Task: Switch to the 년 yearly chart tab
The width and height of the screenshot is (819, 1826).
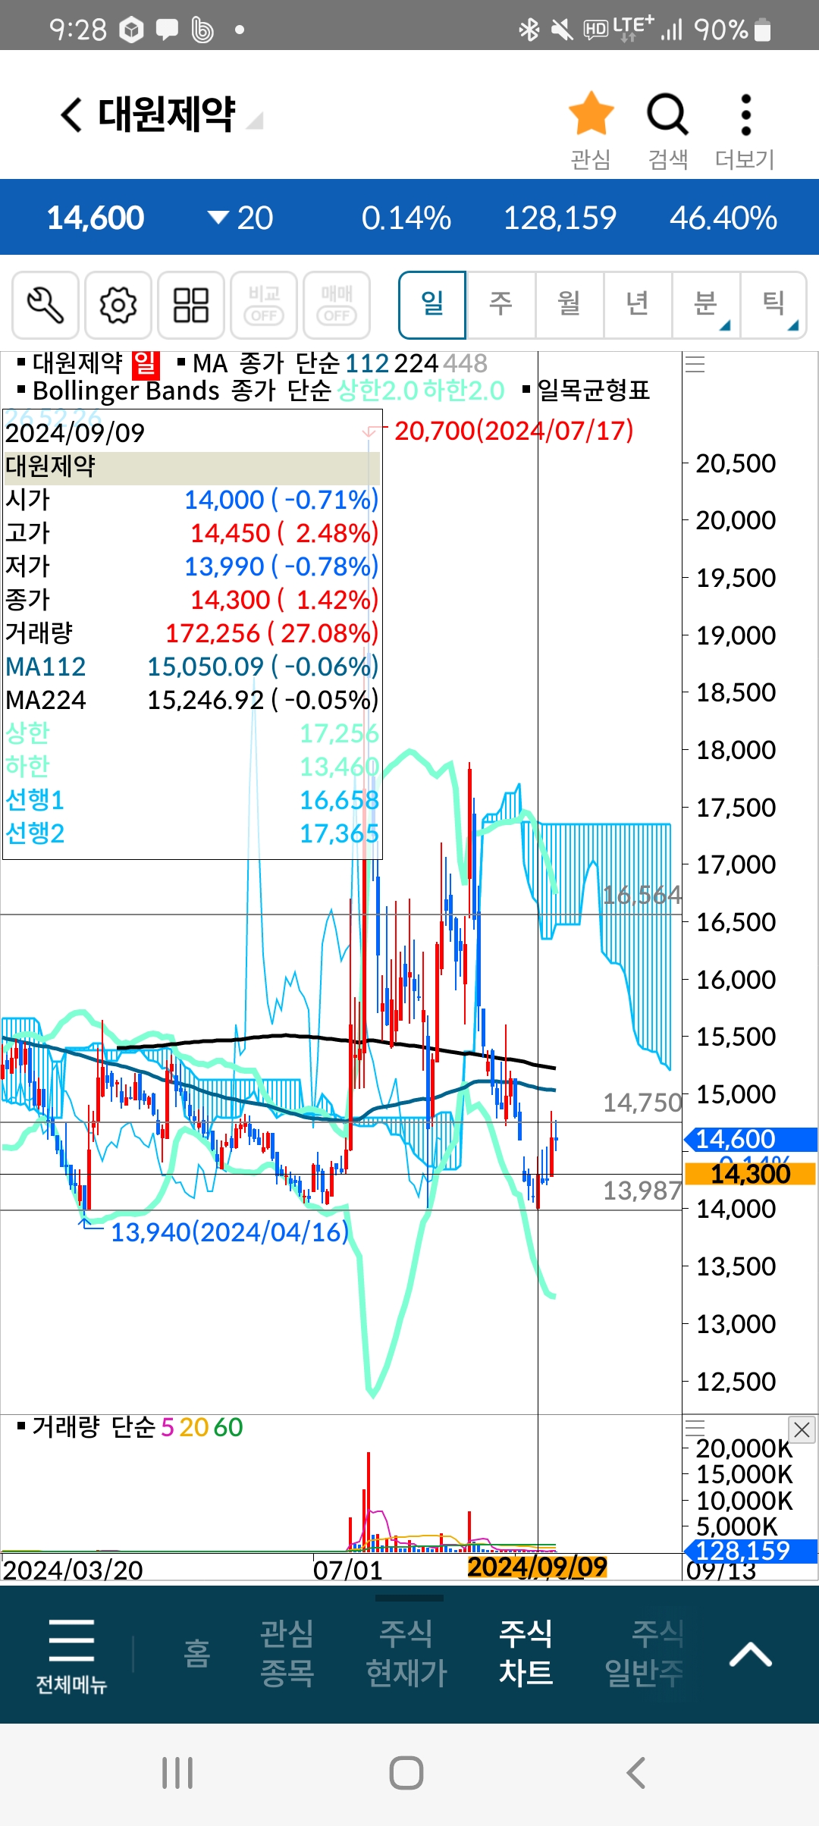Action: click(637, 305)
